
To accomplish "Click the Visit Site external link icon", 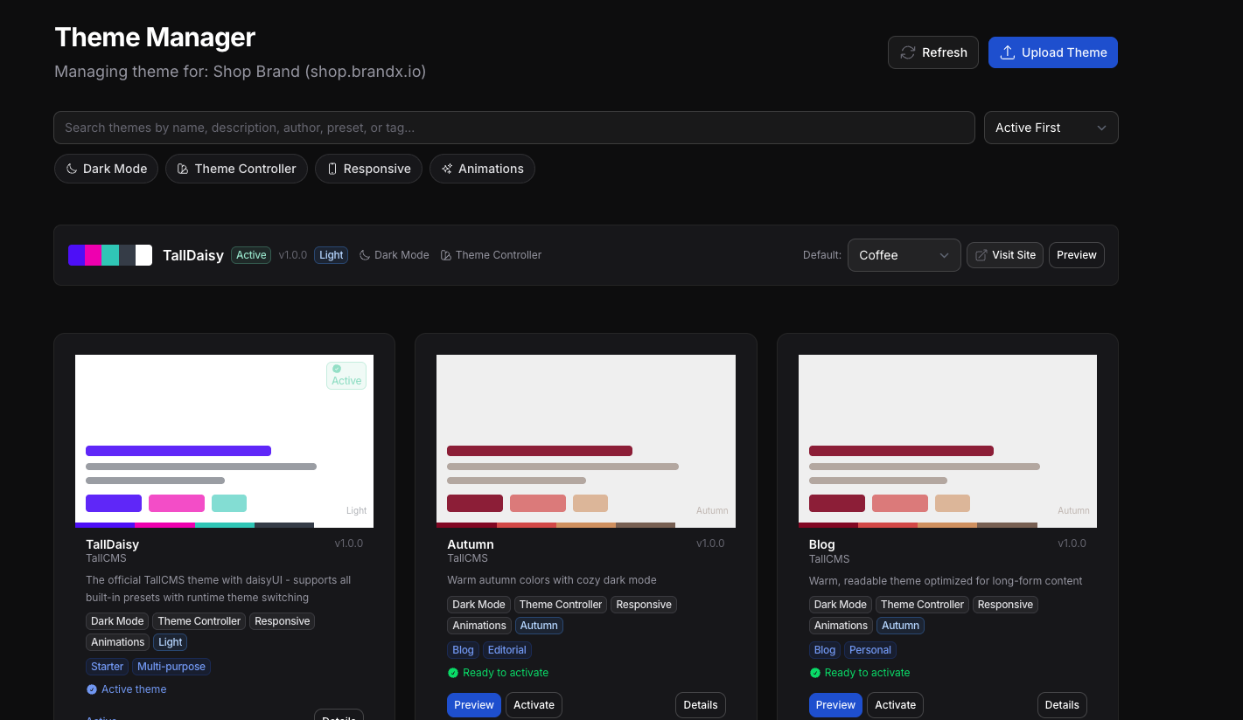I will [x=981, y=255].
